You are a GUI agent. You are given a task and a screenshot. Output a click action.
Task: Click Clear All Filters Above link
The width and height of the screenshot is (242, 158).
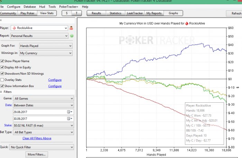click(37, 138)
